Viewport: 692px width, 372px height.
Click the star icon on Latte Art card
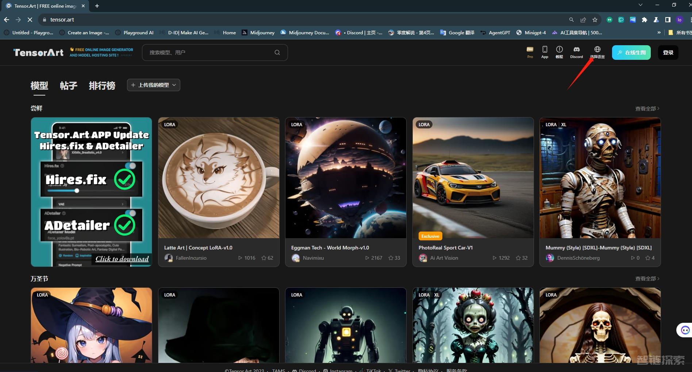coord(264,258)
